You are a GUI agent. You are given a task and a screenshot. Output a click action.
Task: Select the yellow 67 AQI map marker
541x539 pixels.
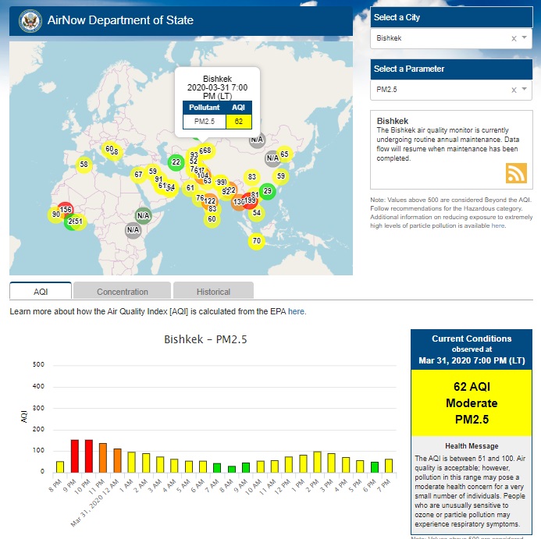click(x=138, y=174)
